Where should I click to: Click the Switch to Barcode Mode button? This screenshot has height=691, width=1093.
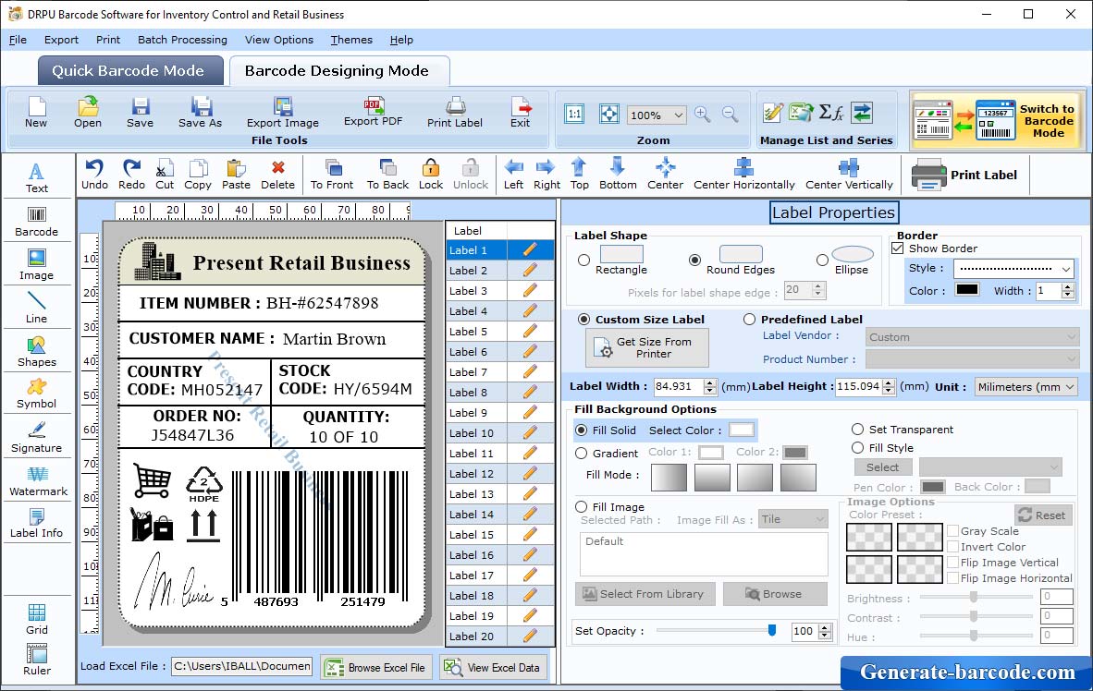998,120
